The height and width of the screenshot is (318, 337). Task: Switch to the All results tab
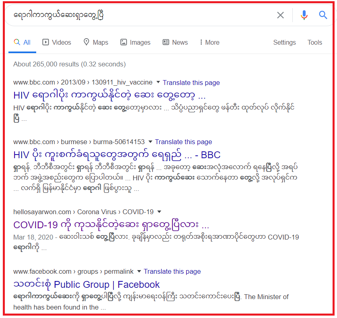[x=22, y=42]
